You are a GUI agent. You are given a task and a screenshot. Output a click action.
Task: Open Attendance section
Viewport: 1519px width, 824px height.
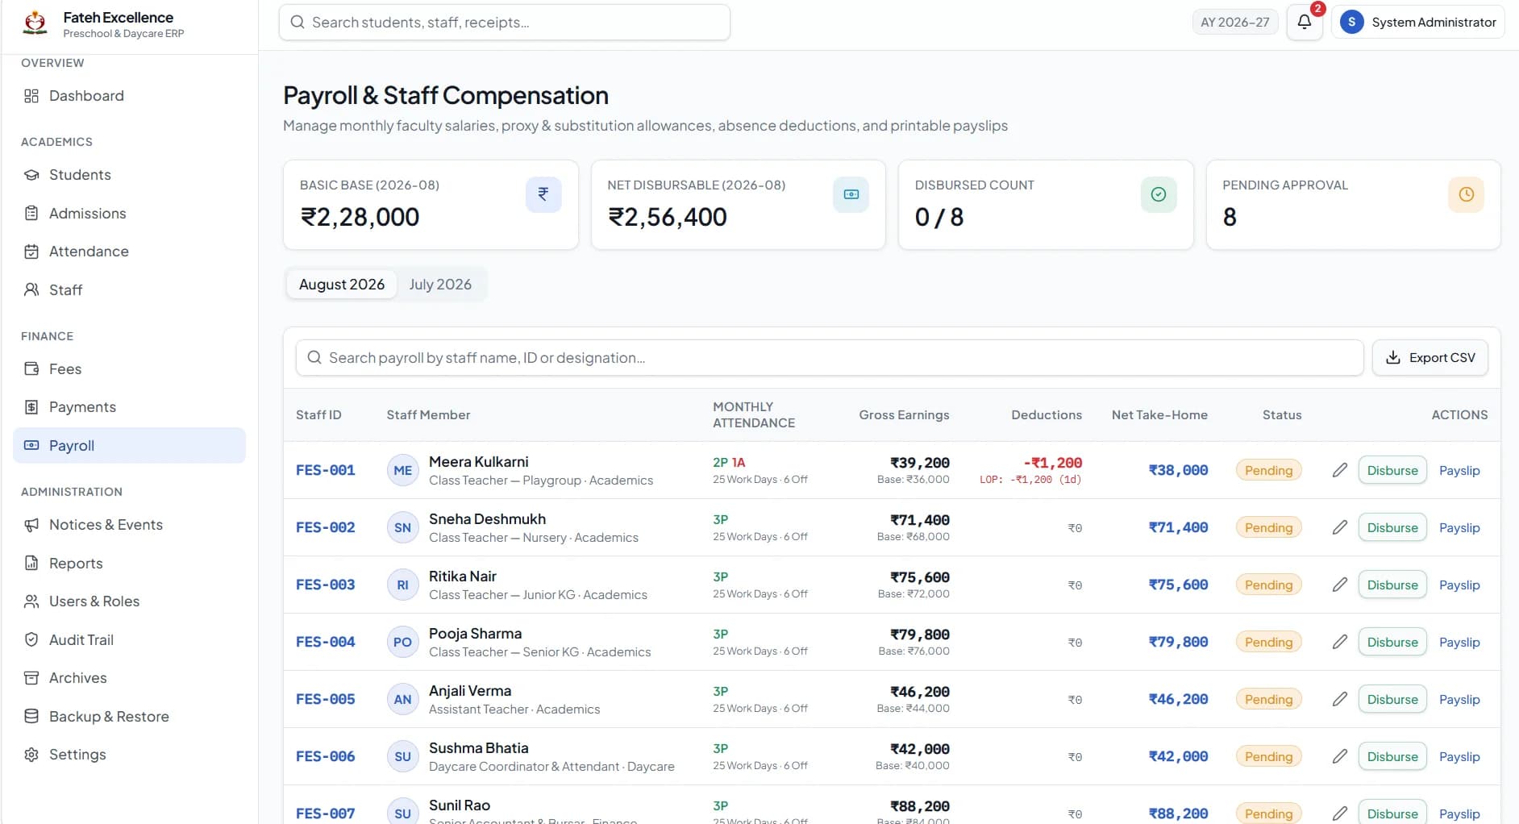129,252
